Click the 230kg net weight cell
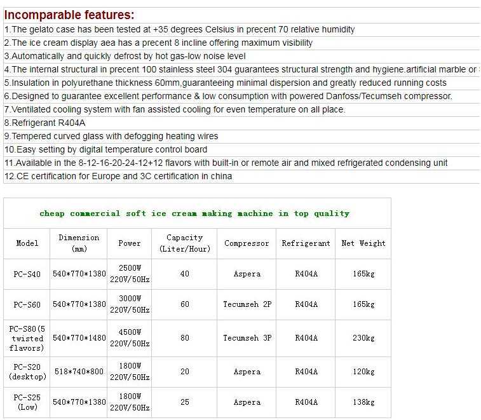The image size is (481, 420). click(x=363, y=338)
